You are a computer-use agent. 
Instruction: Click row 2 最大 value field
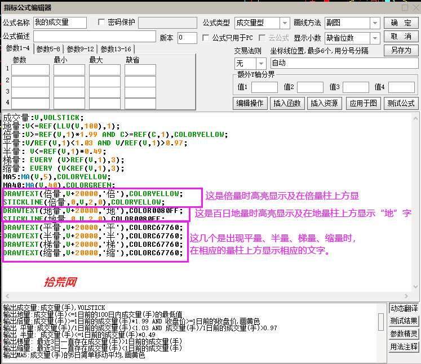click(105, 81)
